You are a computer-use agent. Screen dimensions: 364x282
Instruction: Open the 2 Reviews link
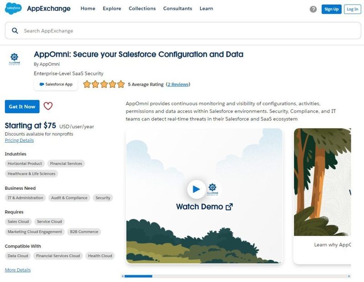click(x=178, y=84)
